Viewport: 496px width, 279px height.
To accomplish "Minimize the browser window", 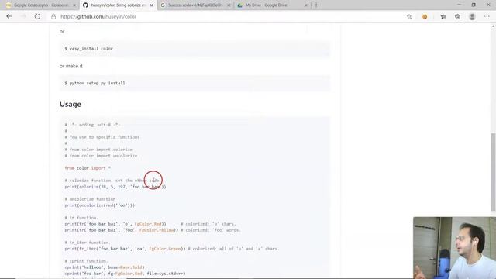I will [x=459, y=5].
